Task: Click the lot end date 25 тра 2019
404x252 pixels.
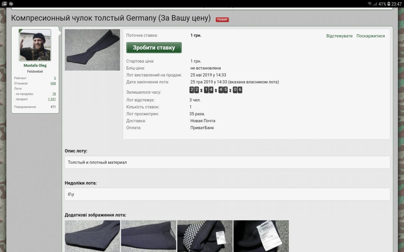Action: (x=235, y=82)
